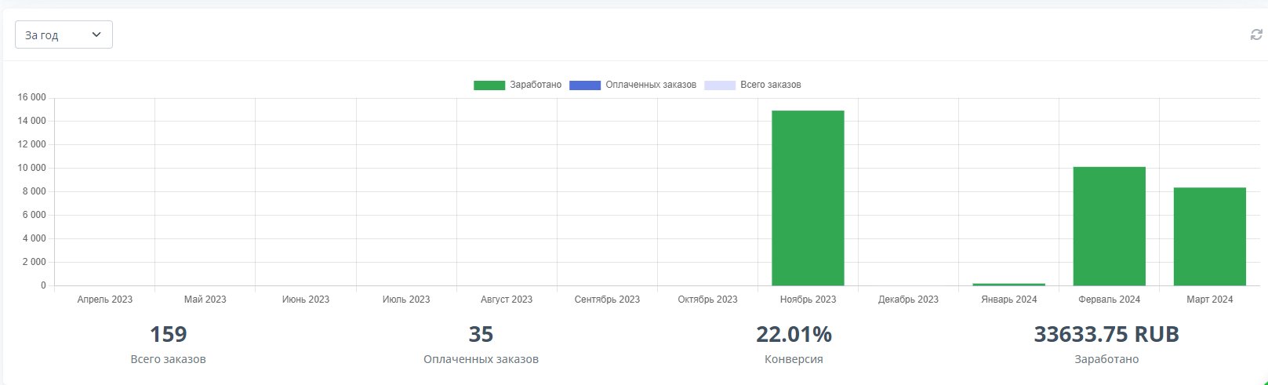Screen dimensions: 1268x385
Task: Click the 22.01% conversion value
Action: [794, 334]
